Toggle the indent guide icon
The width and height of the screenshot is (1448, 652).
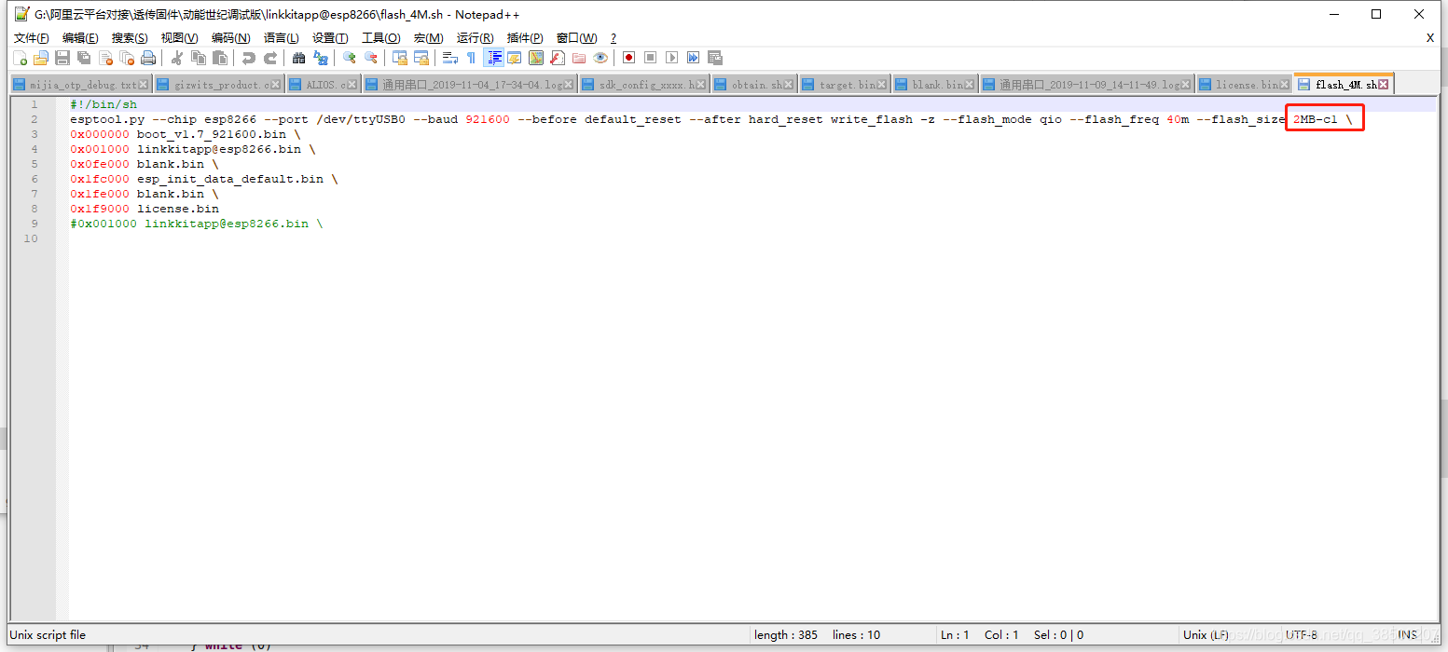coord(494,58)
